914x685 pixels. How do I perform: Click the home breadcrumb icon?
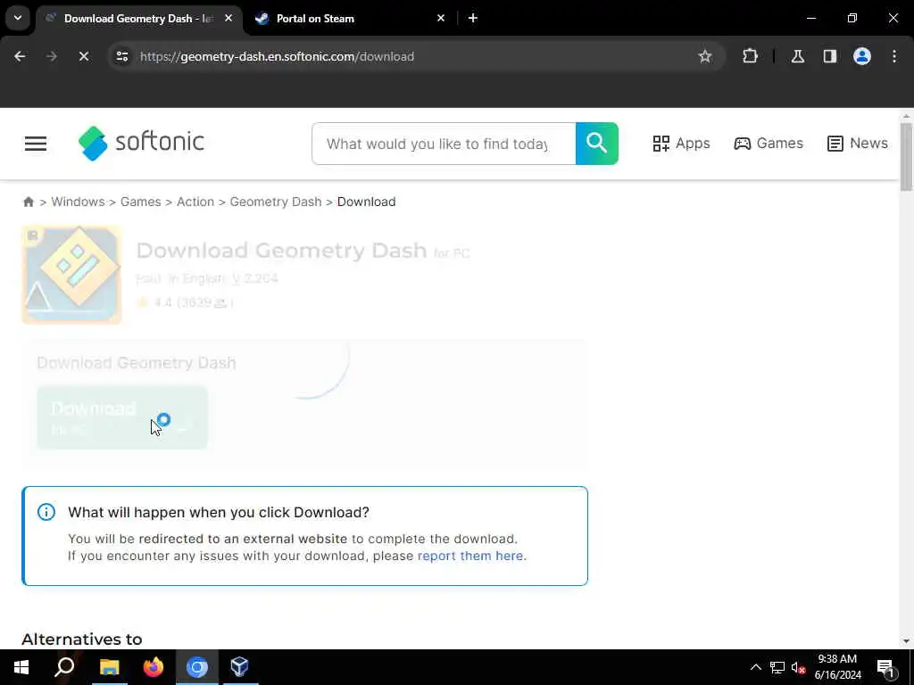(29, 202)
